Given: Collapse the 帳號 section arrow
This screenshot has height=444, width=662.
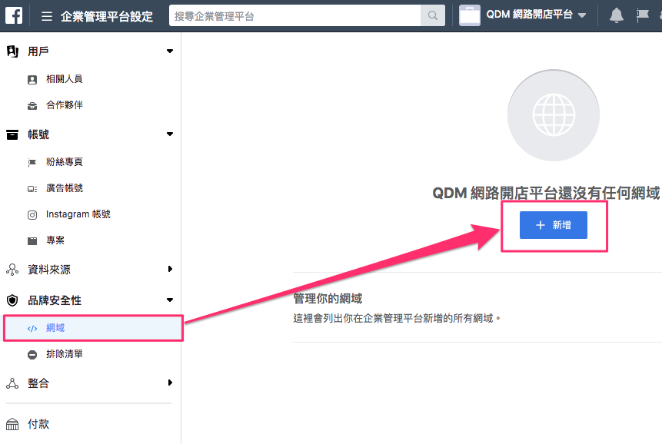Looking at the screenshot, I should coord(170,134).
